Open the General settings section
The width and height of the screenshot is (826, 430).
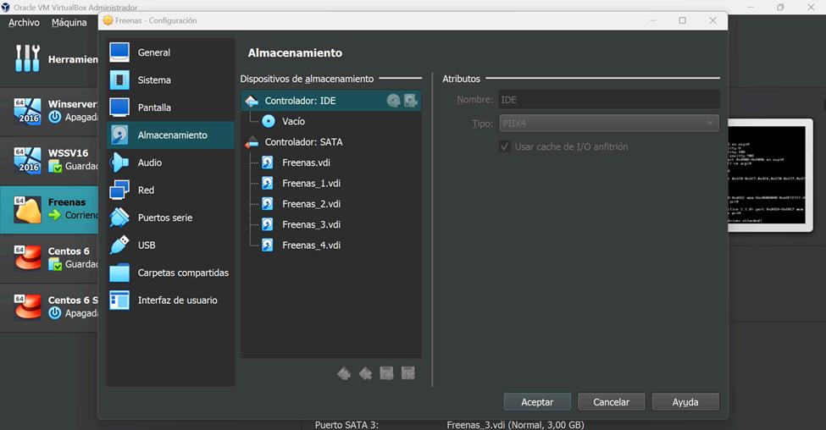click(x=170, y=52)
